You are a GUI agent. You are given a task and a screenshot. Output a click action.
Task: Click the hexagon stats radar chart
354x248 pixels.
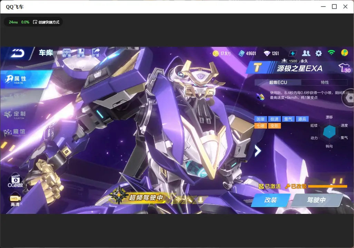click(329, 132)
